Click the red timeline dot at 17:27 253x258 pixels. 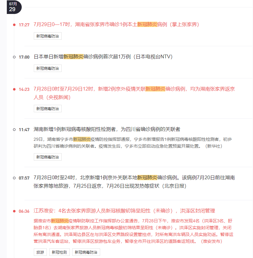[x=14, y=25]
